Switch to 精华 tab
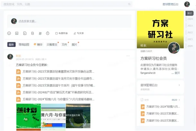 click(x=38, y=44)
